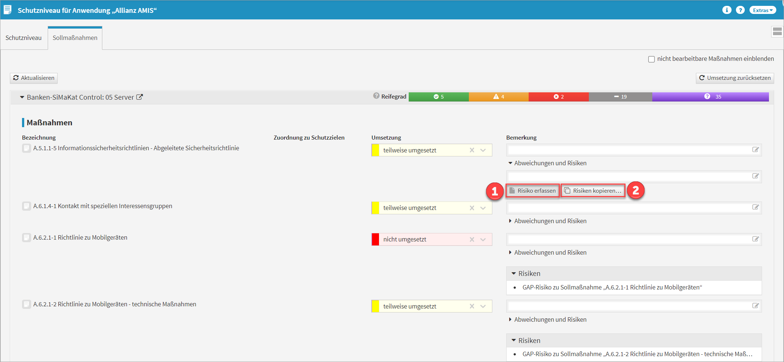Open Umsetzung dropdown for A.6.1.4-1 Kontakt
Image resolution: width=784 pixels, height=362 pixels.
pyautogui.click(x=483, y=208)
